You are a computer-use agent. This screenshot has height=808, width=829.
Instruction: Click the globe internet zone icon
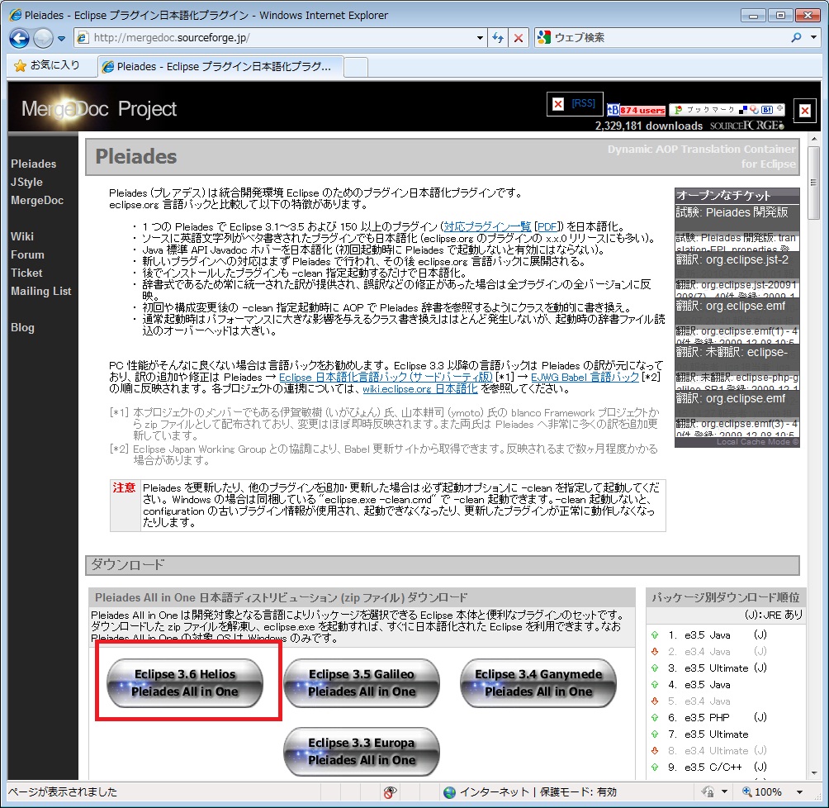click(x=449, y=792)
